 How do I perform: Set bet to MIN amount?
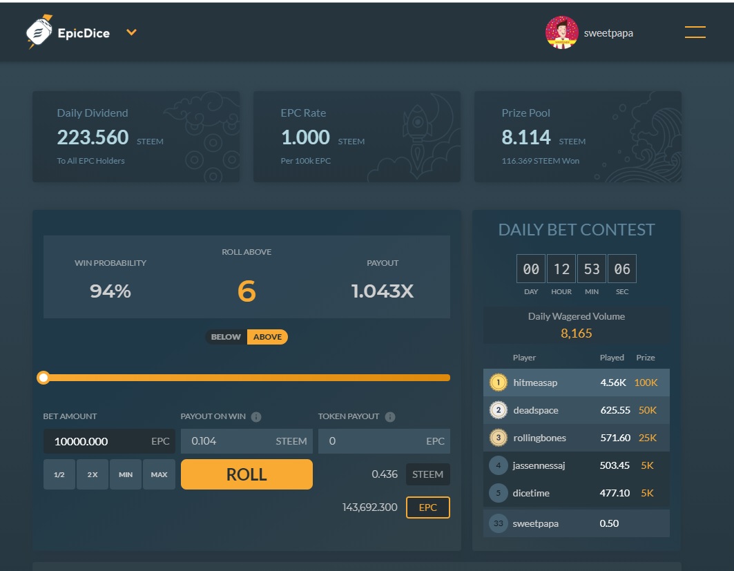tap(126, 474)
